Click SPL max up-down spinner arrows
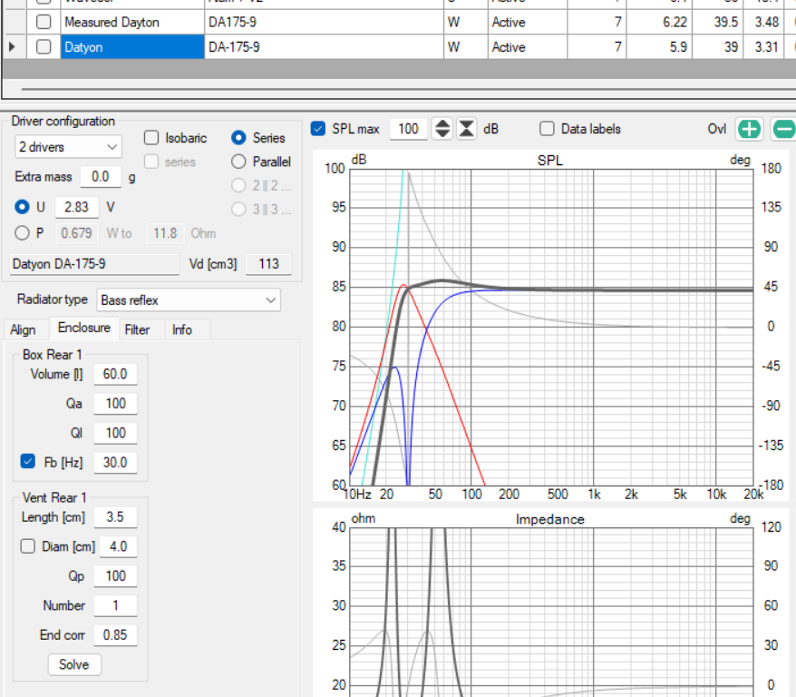 pos(442,129)
